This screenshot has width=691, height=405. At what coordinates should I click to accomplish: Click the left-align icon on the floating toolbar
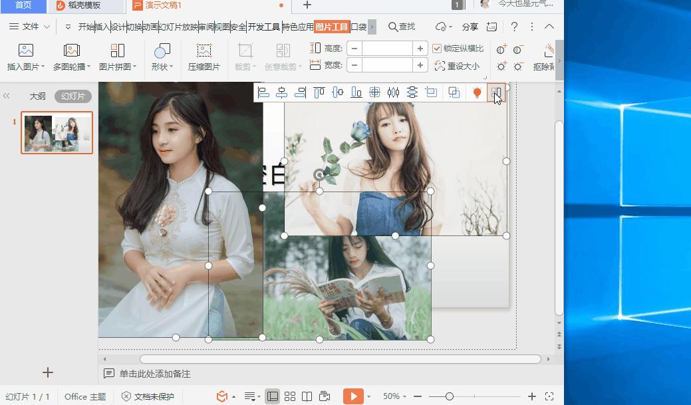point(265,92)
